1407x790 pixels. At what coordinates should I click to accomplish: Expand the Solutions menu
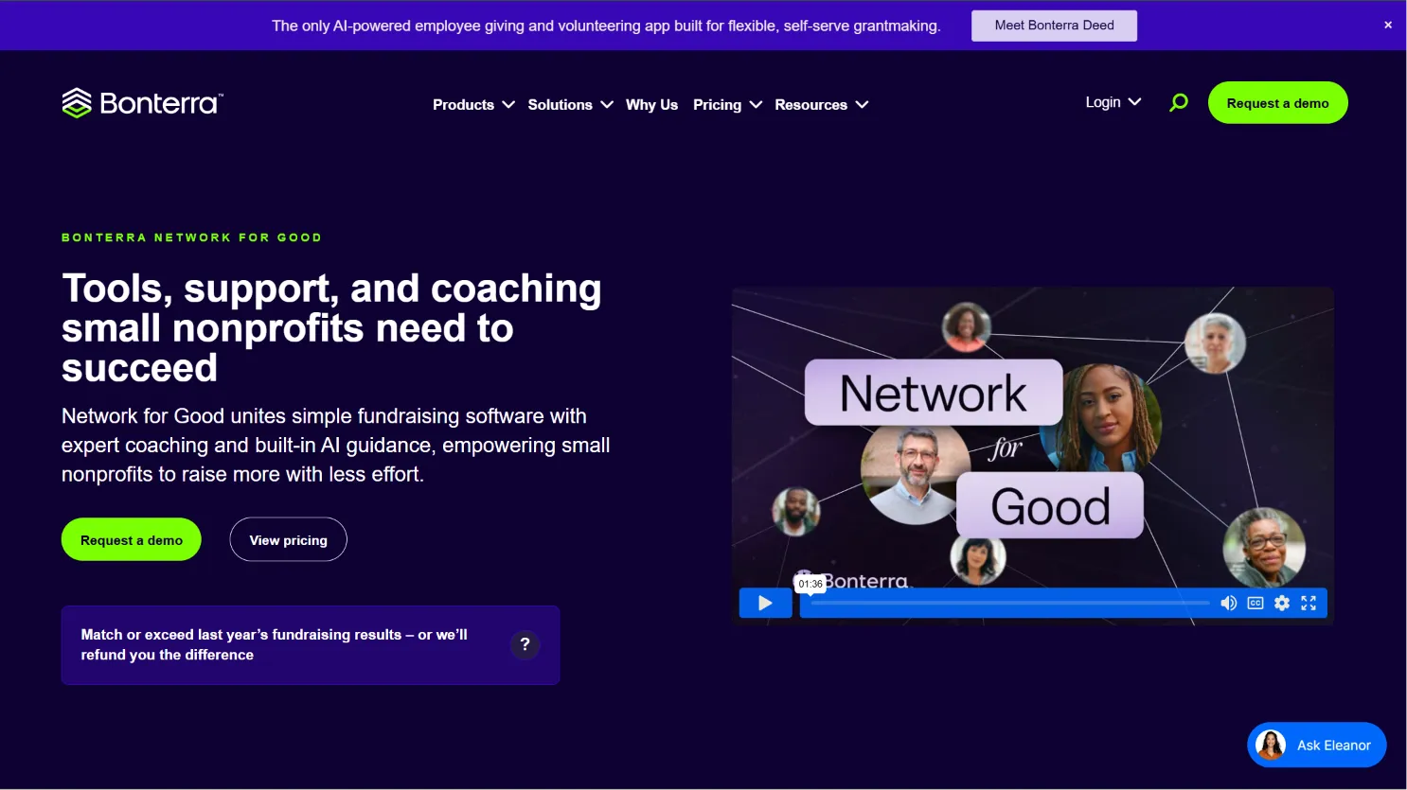point(570,104)
